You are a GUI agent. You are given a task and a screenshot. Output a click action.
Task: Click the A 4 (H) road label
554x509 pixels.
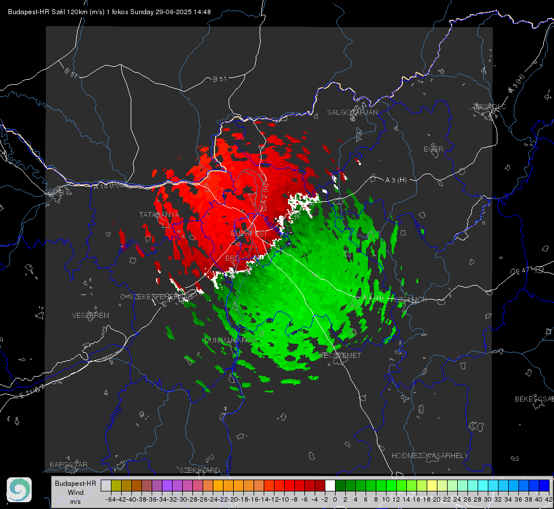tap(373, 298)
